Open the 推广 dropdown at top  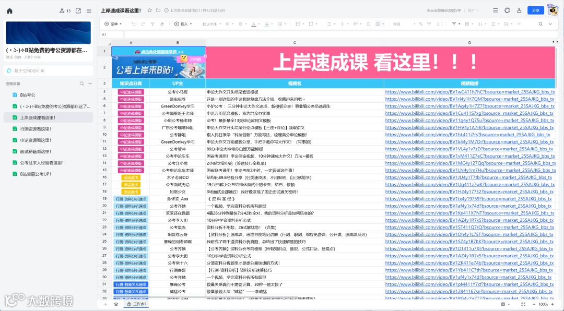pos(473,10)
